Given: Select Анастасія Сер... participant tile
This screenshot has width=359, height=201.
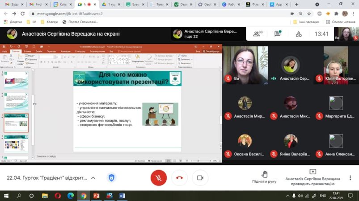Looking at the screenshot, I should click(291, 66).
